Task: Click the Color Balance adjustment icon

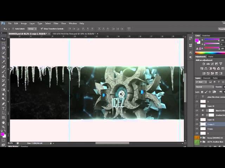Action: [x=206, y=69]
